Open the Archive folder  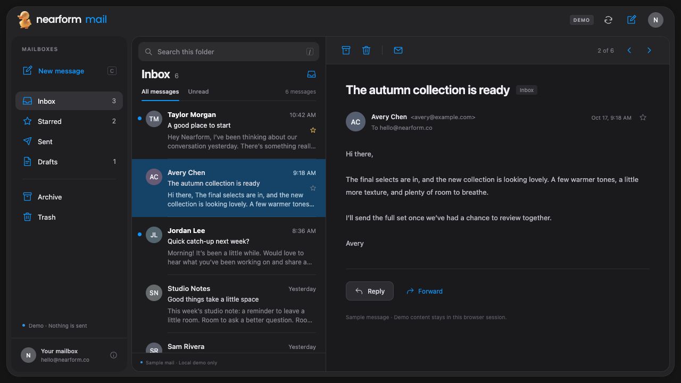(x=69, y=197)
